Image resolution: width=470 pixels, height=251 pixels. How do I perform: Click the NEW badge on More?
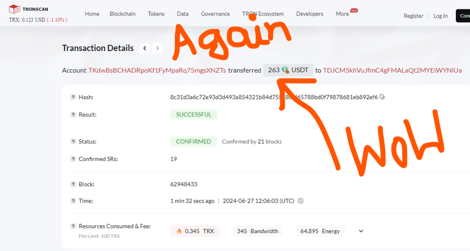click(x=354, y=10)
